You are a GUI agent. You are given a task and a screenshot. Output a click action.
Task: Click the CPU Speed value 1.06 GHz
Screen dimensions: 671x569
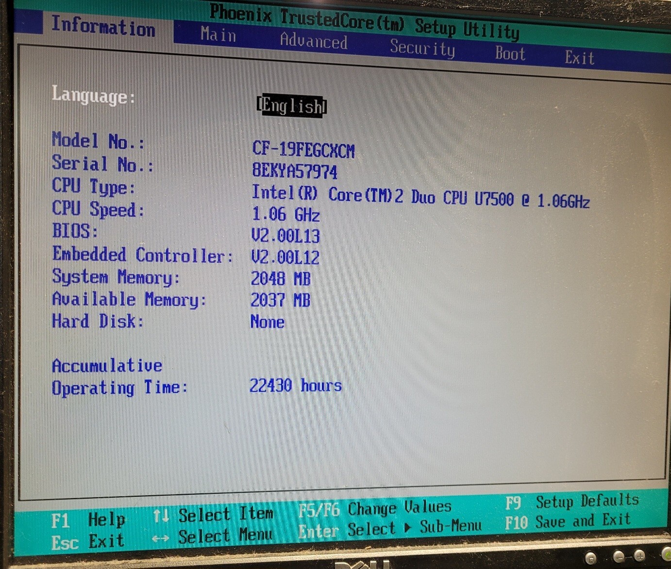tap(285, 214)
